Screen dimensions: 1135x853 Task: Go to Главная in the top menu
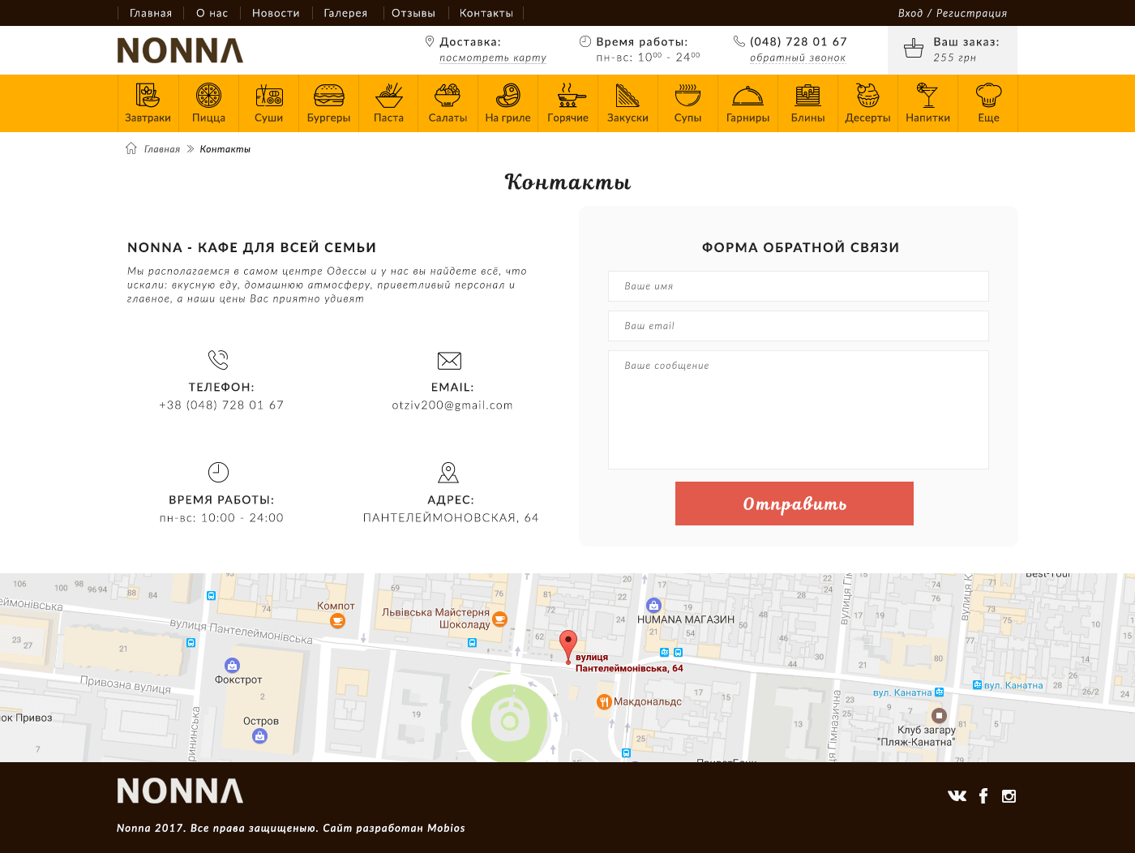pos(151,13)
